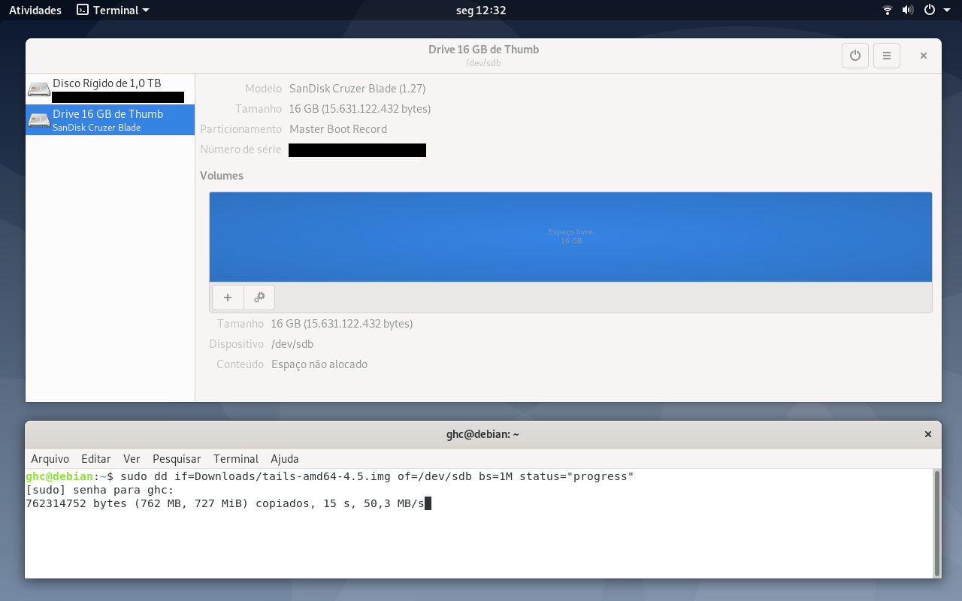The height and width of the screenshot is (601, 962).
Task: Open the clock showing seg 12:32
Action: (x=481, y=10)
